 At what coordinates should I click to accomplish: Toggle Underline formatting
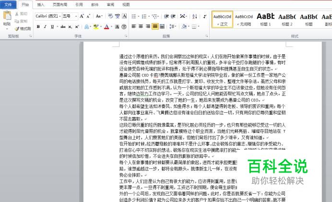pyautogui.click(x=52, y=27)
